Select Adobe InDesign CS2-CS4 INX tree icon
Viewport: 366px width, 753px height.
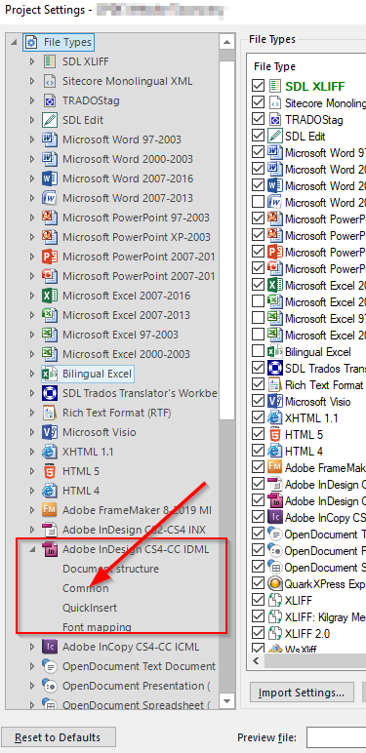[49, 530]
